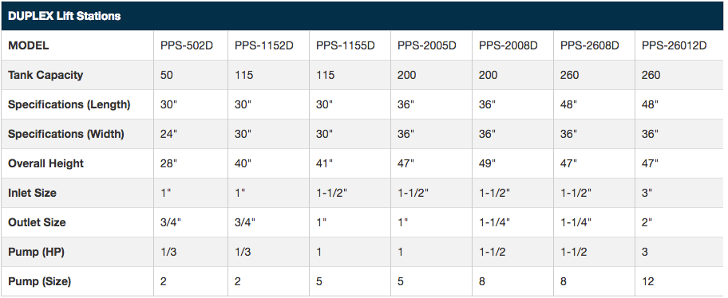The image size is (728, 298).
Task: Select the Tank Capacity row label
Action: tap(45, 75)
